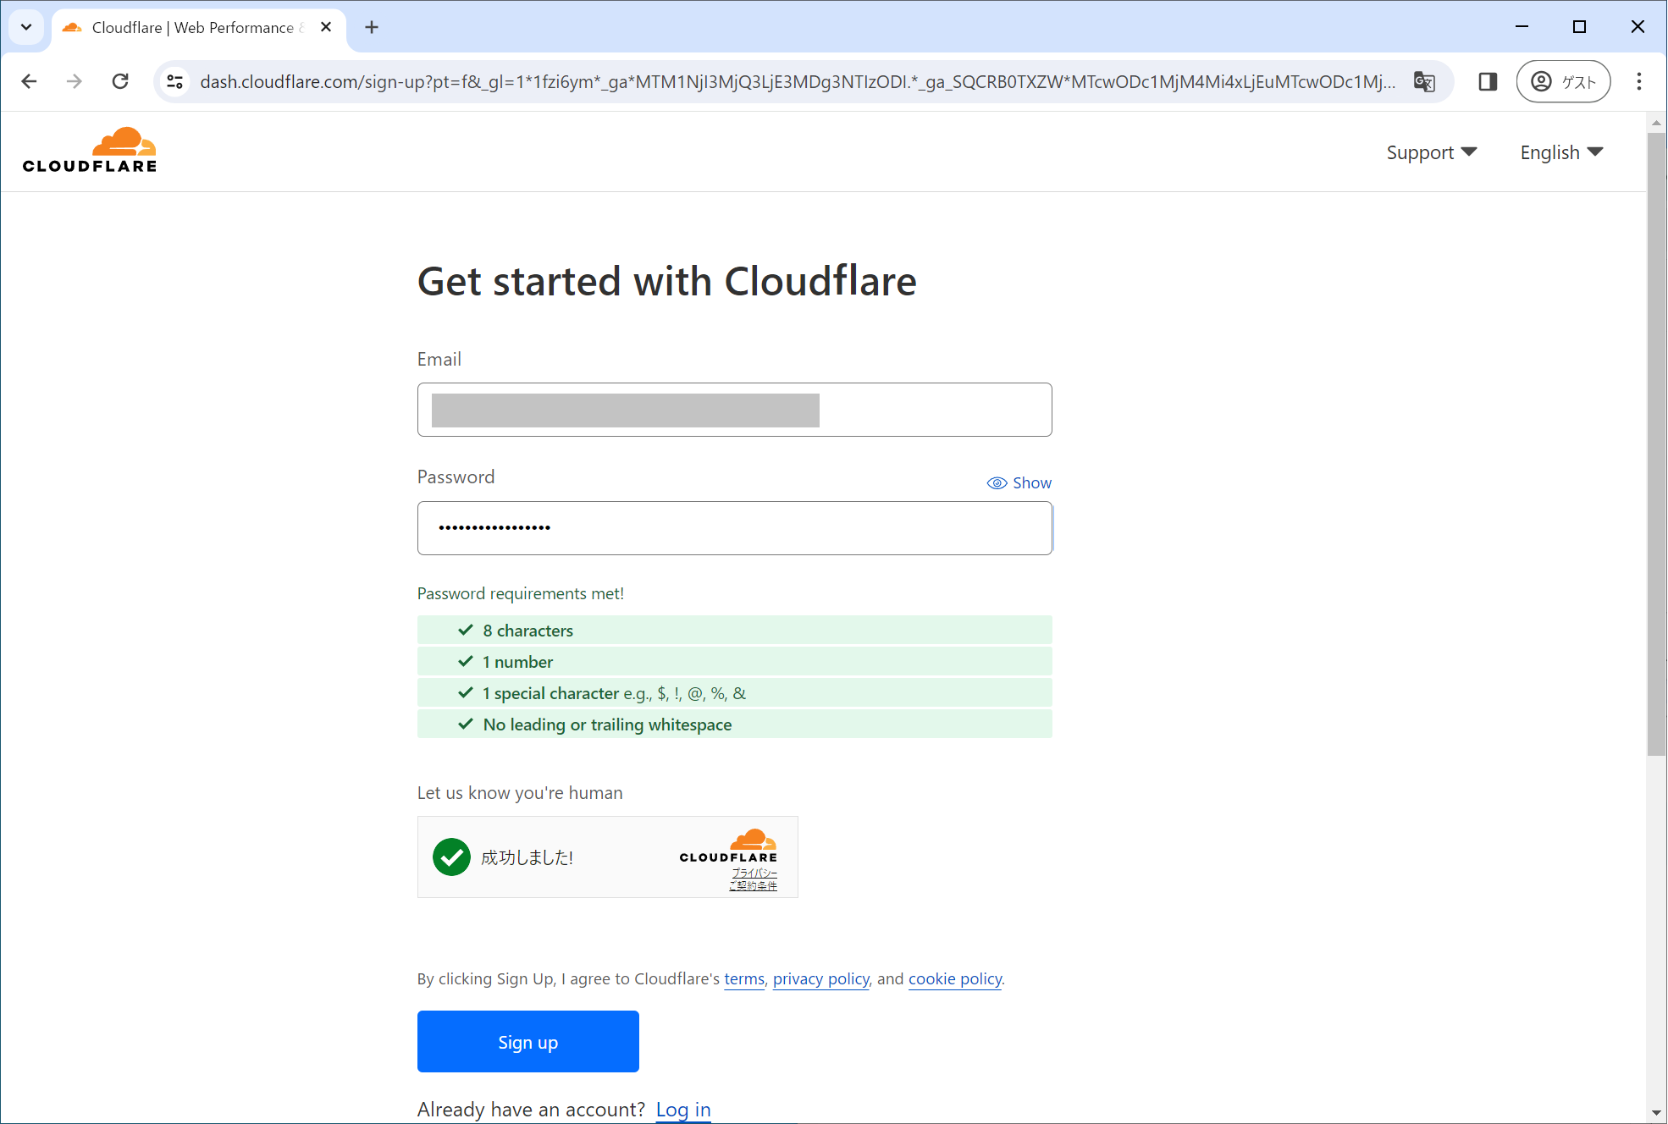Go back to the previous page
This screenshot has width=1668, height=1124.
pos(29,81)
